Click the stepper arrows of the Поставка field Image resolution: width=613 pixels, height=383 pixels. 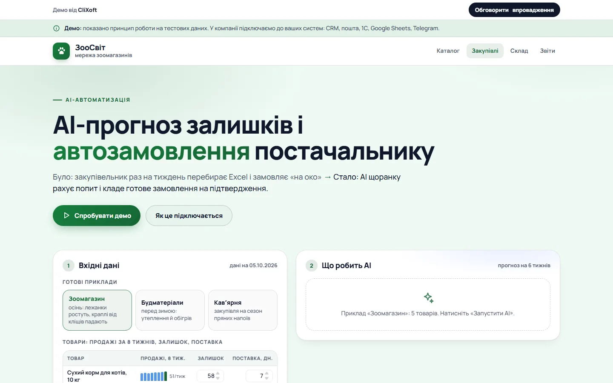(x=267, y=376)
